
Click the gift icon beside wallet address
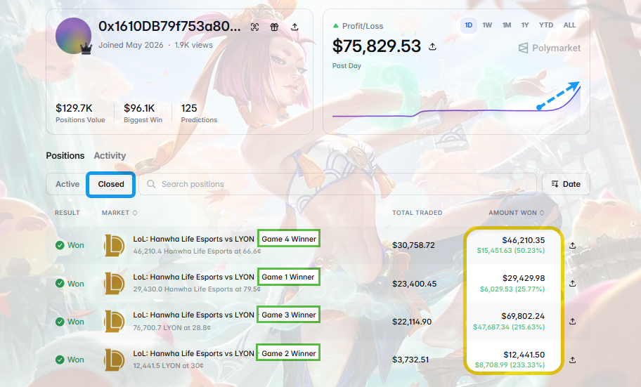pos(274,27)
